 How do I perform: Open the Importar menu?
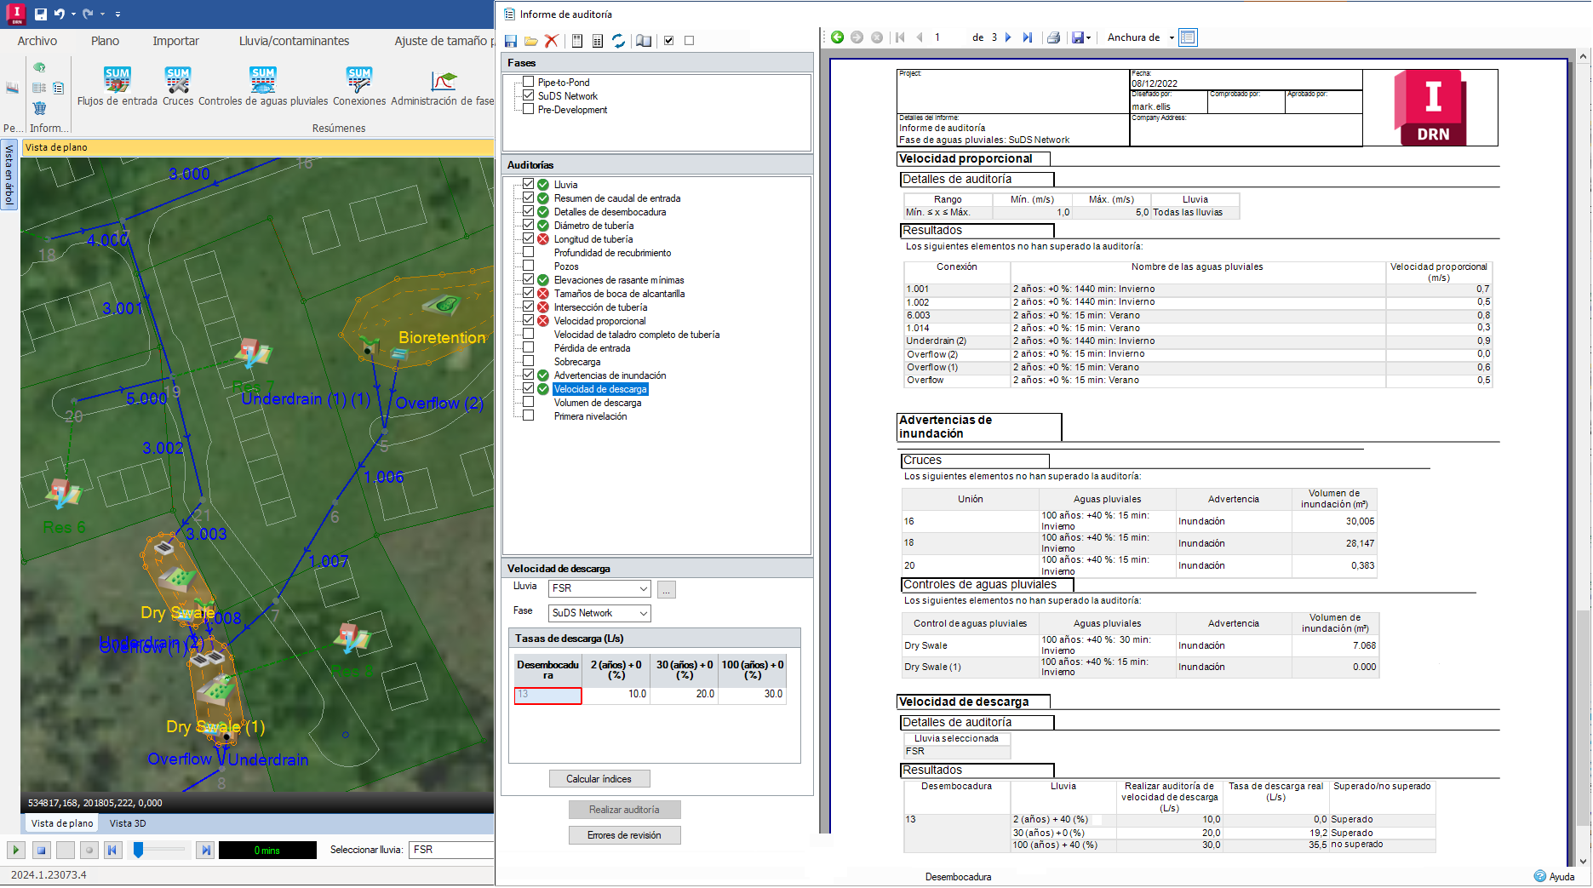175,41
